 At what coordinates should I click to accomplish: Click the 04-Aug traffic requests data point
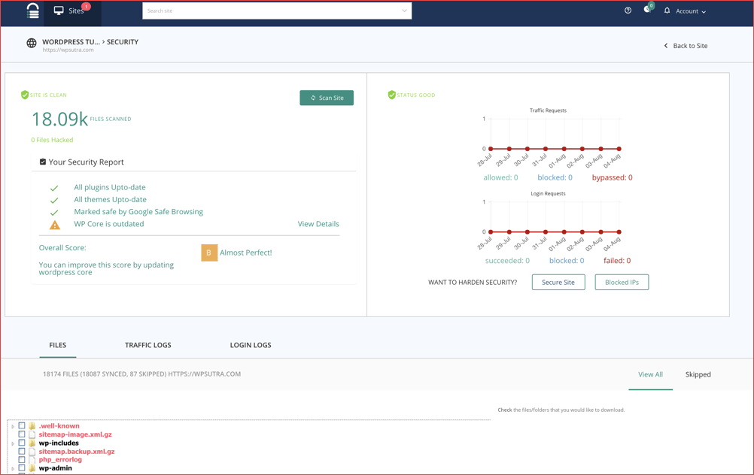tap(619, 149)
